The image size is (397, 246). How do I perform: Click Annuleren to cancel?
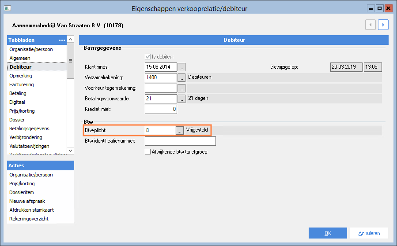point(369,233)
